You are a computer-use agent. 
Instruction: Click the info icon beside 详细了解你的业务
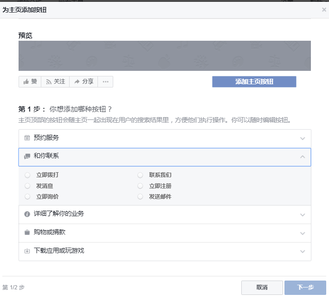pos(27,214)
